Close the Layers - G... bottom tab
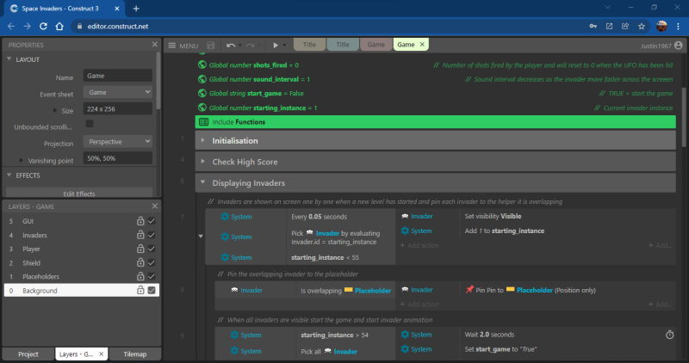The height and width of the screenshot is (363, 689). click(x=101, y=354)
